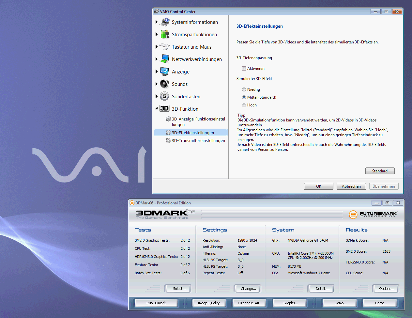The height and width of the screenshot is (318, 412).
Task: Click the Systeminformationen laptop icon
Action: tap(164, 22)
